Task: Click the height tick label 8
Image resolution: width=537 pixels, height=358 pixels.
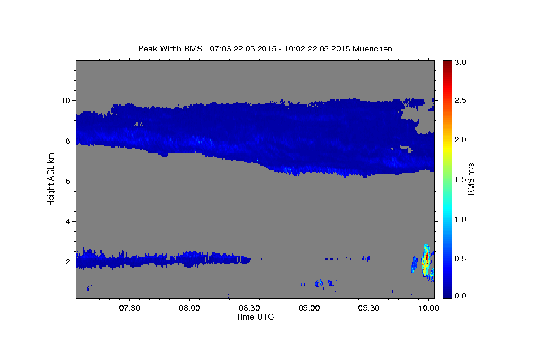Action: 68,141
